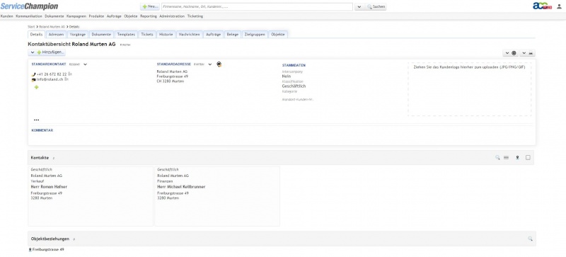This screenshot has height=257, width=566.
Task: Open the Ticketing menu
Action: tap(195, 16)
